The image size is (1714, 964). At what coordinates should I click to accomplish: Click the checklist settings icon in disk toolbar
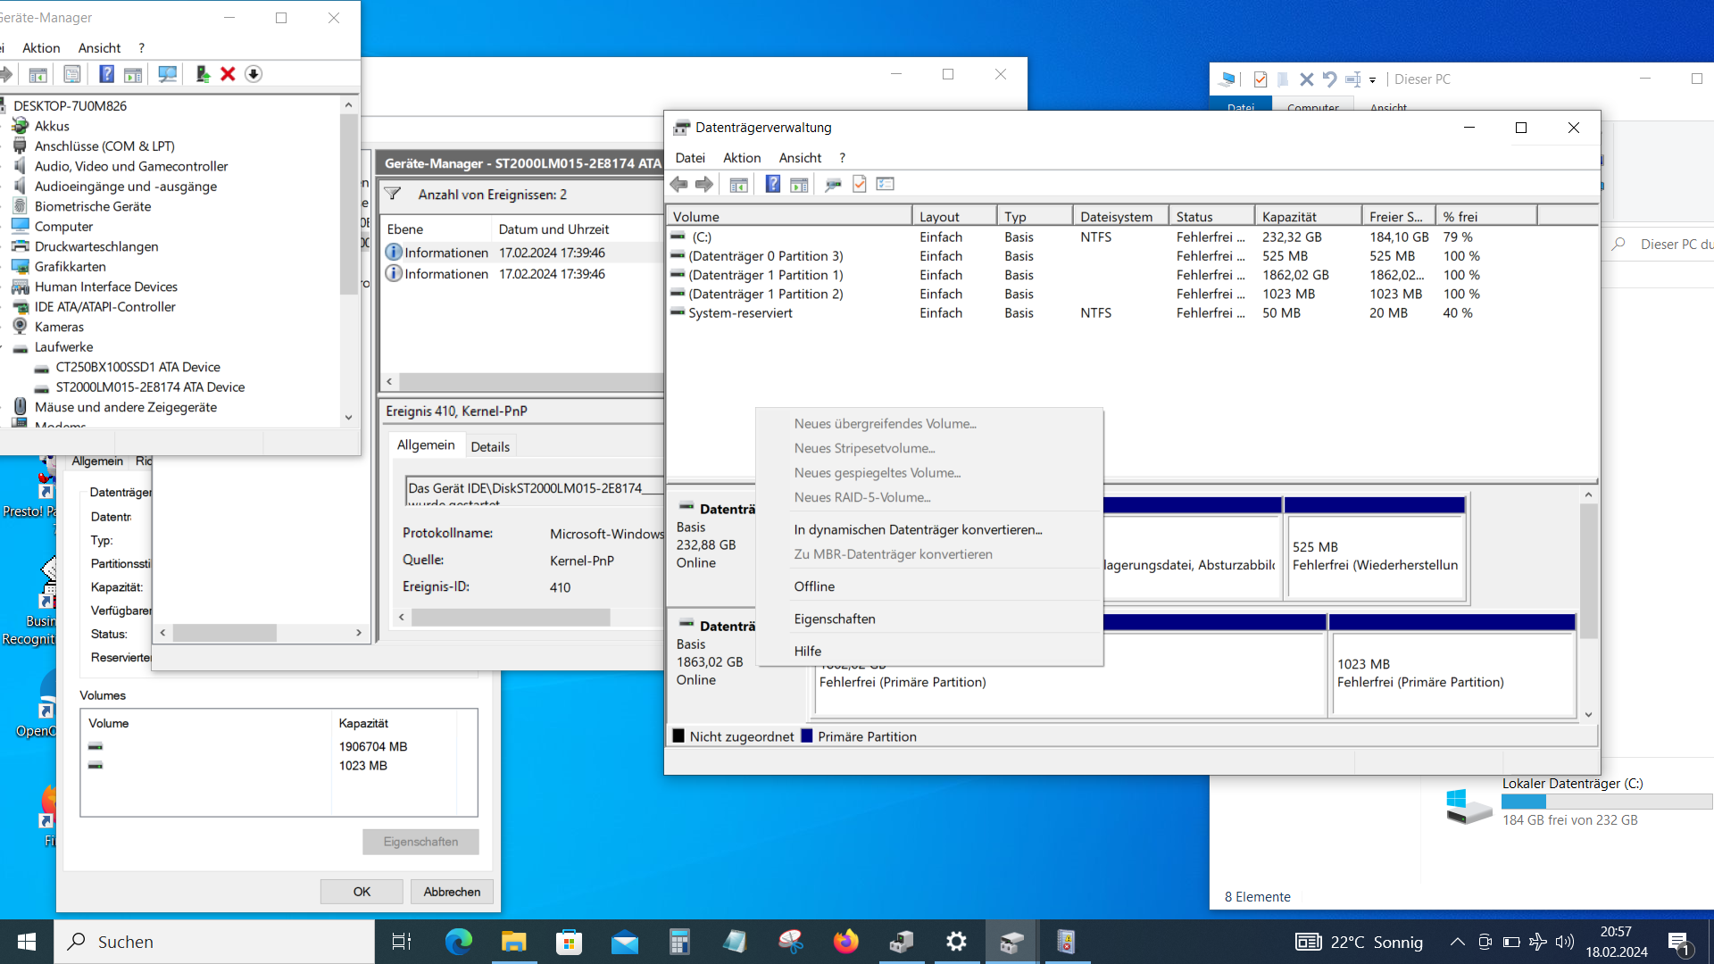point(886,184)
